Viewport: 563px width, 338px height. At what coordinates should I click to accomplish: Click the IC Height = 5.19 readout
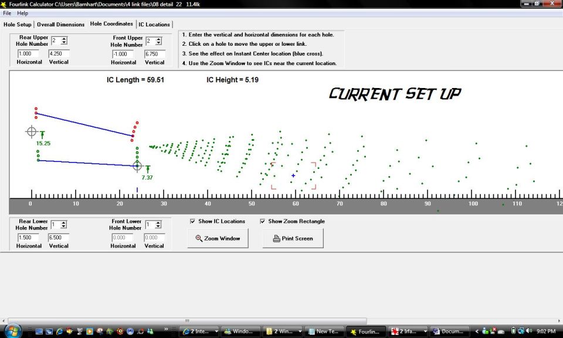tap(232, 80)
